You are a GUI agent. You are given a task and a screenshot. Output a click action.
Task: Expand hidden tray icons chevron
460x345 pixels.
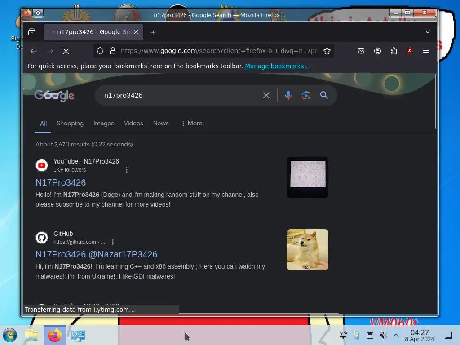point(396,335)
